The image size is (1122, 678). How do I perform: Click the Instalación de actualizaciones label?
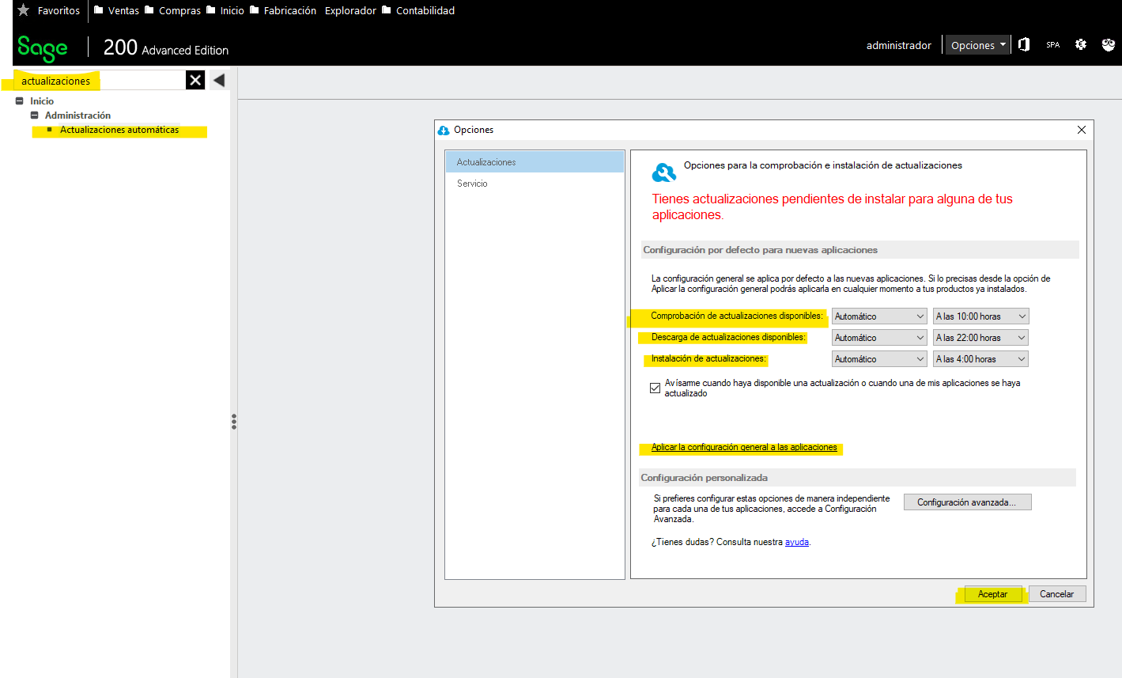tap(708, 358)
